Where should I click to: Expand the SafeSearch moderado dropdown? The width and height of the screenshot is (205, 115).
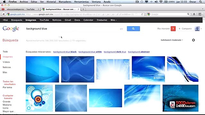coord(172,40)
